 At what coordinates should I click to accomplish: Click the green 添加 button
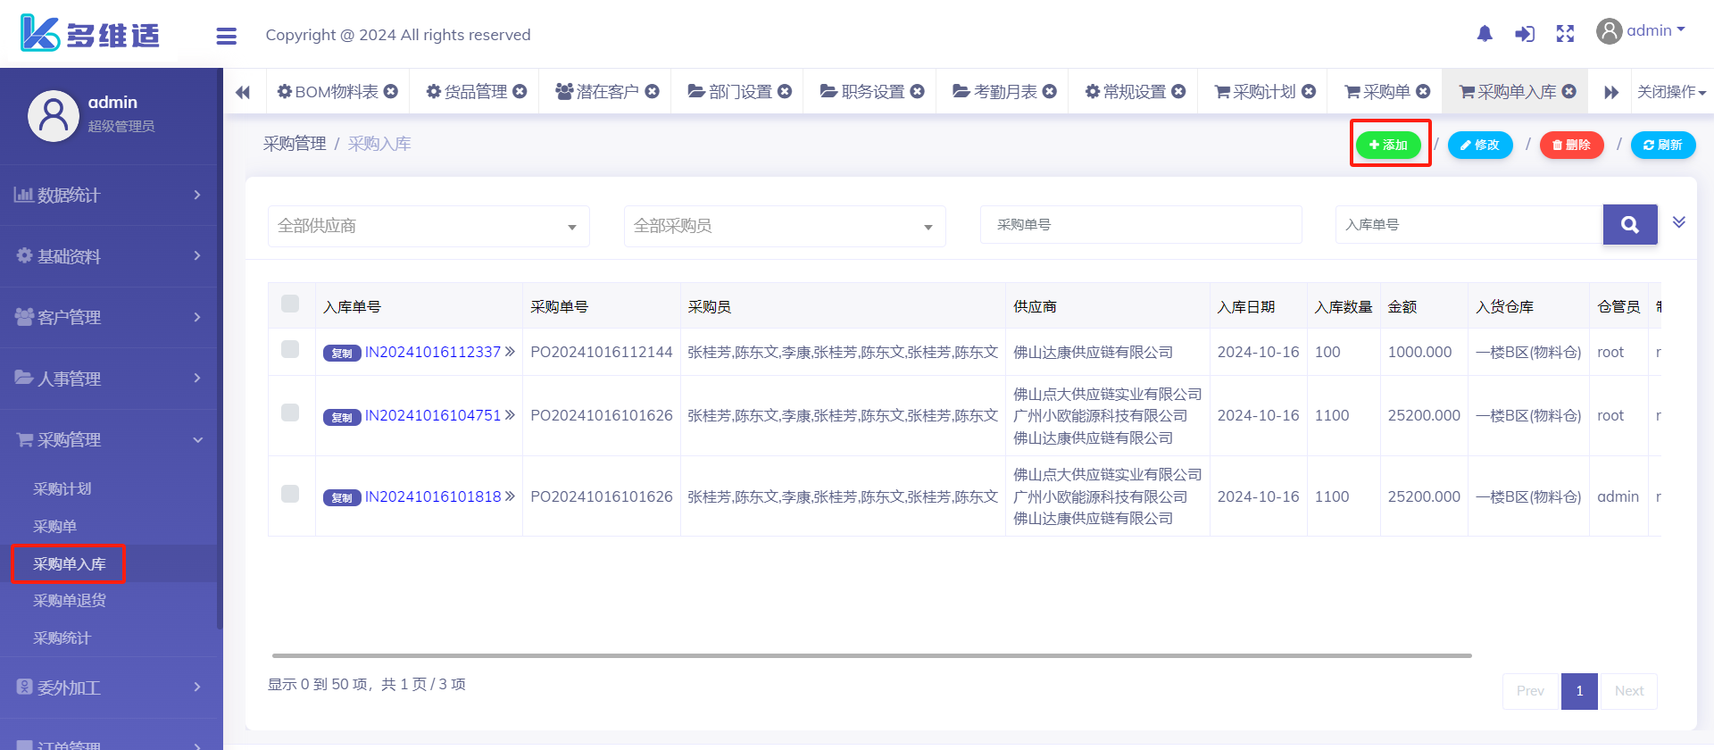click(1388, 145)
